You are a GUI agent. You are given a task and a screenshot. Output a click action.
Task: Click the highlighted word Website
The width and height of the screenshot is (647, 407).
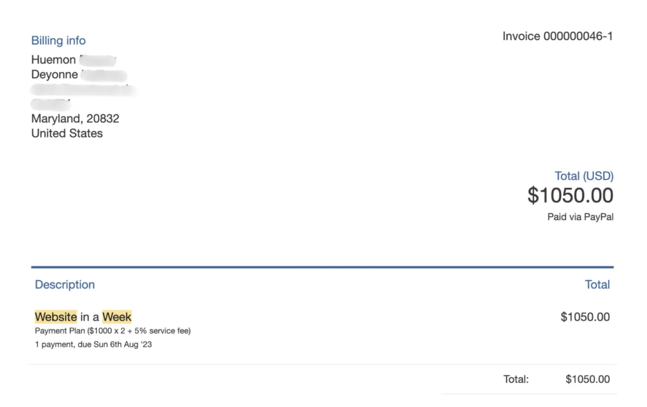56,317
